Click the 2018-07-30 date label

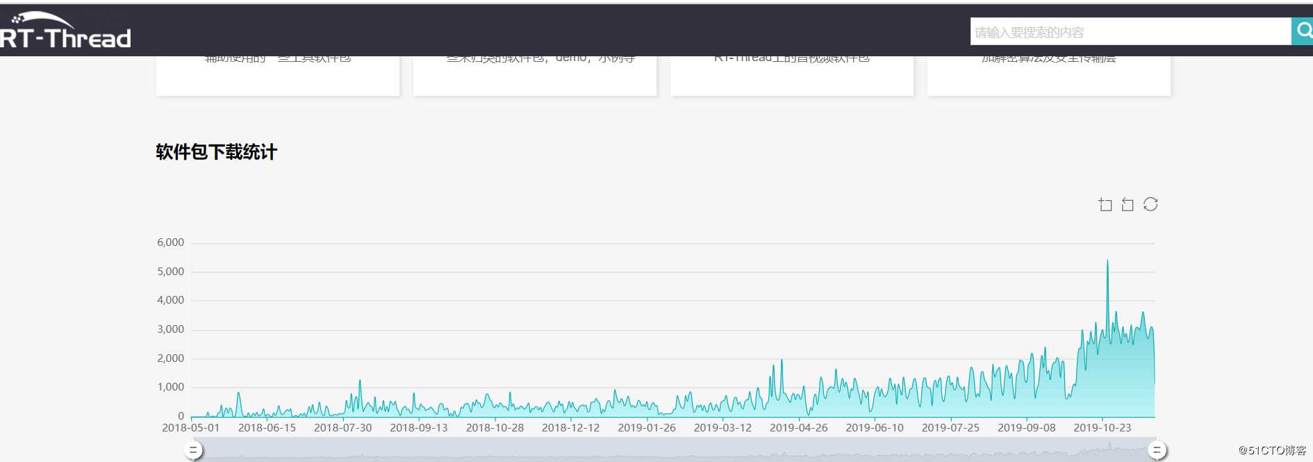[x=342, y=428]
